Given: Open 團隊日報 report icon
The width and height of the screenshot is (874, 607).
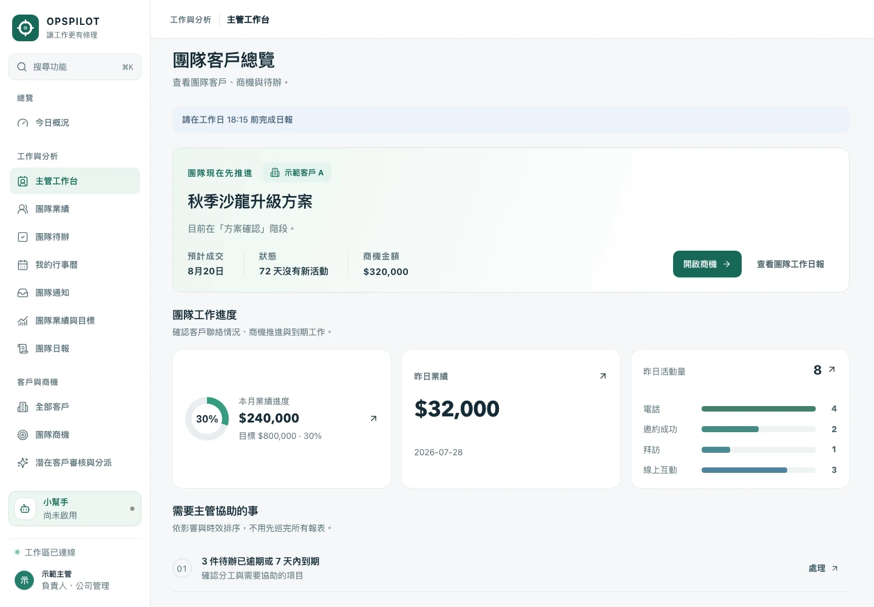Looking at the screenshot, I should pos(22,348).
